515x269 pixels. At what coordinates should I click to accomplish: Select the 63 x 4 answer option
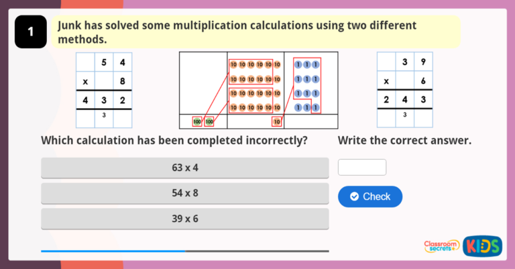tap(185, 168)
